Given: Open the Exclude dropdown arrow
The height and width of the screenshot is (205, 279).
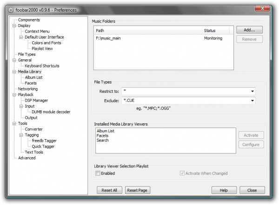Looking at the screenshot, I should pyautogui.click(x=252, y=100).
